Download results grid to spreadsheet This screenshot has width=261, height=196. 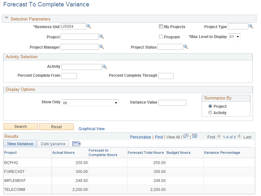tap(195, 136)
